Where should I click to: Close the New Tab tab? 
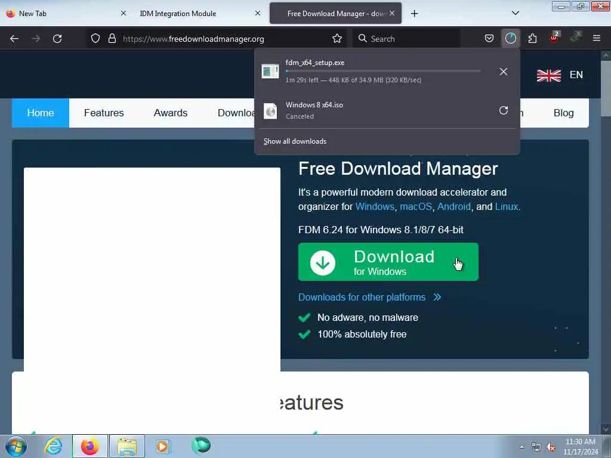(x=124, y=13)
